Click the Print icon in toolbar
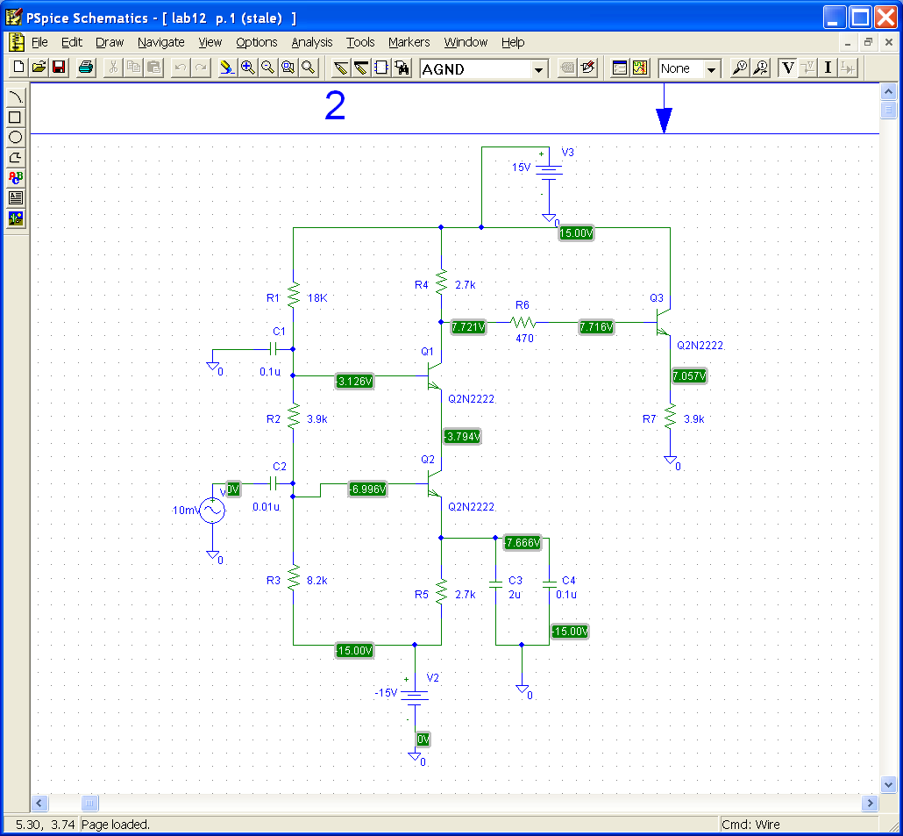Viewport: 903px width, 836px height. [85, 68]
